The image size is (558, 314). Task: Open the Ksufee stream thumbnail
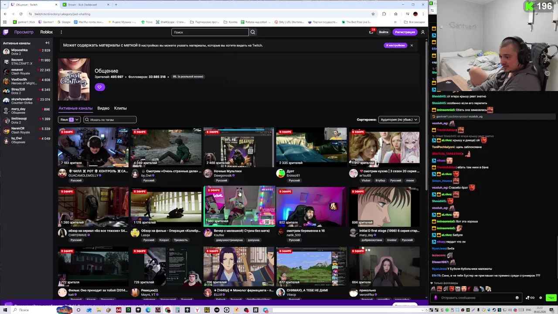(239, 206)
